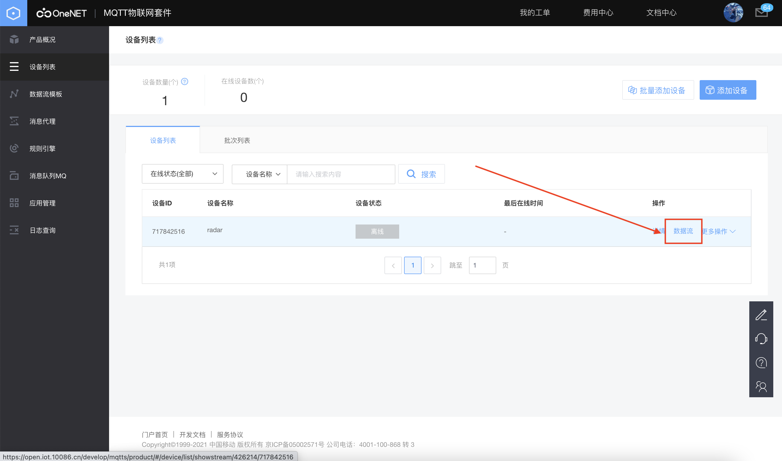Click the feedback pencil icon
782x461 pixels.
pos(761,315)
